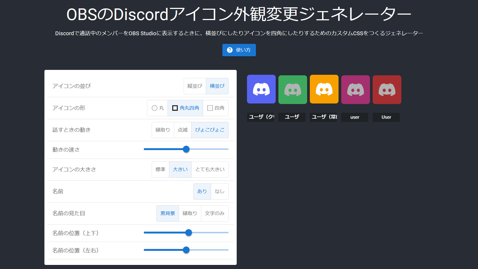Click the orange Discord avatar icon
The image size is (478, 269).
point(324,89)
